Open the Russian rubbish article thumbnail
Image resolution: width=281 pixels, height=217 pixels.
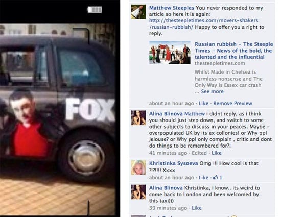[170, 53]
